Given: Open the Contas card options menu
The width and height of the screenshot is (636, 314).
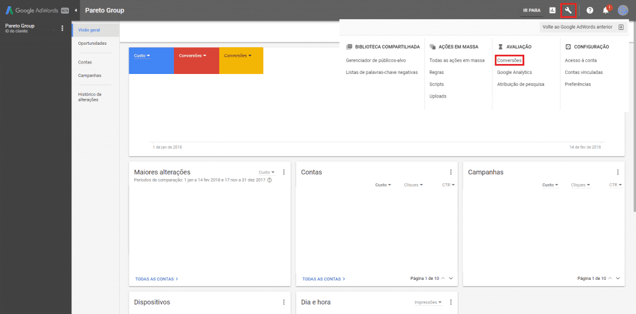Looking at the screenshot, I should tap(451, 172).
